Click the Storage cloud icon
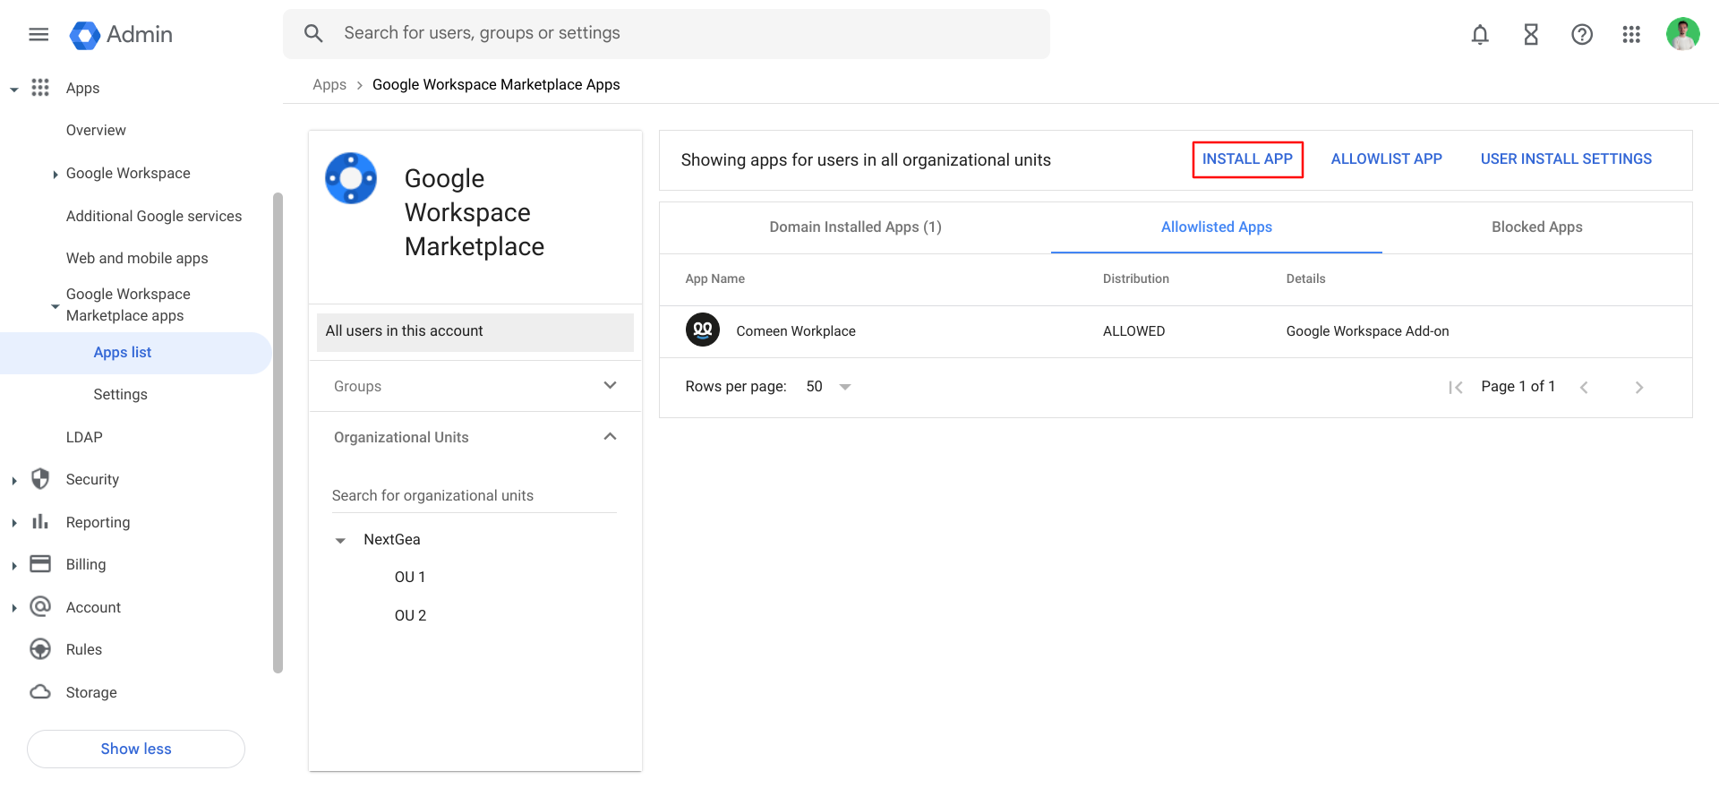Image resolution: width=1719 pixels, height=788 pixels. click(x=40, y=691)
